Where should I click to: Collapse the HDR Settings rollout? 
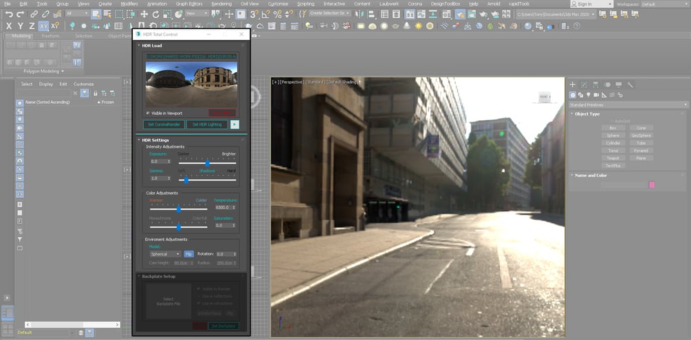point(155,140)
